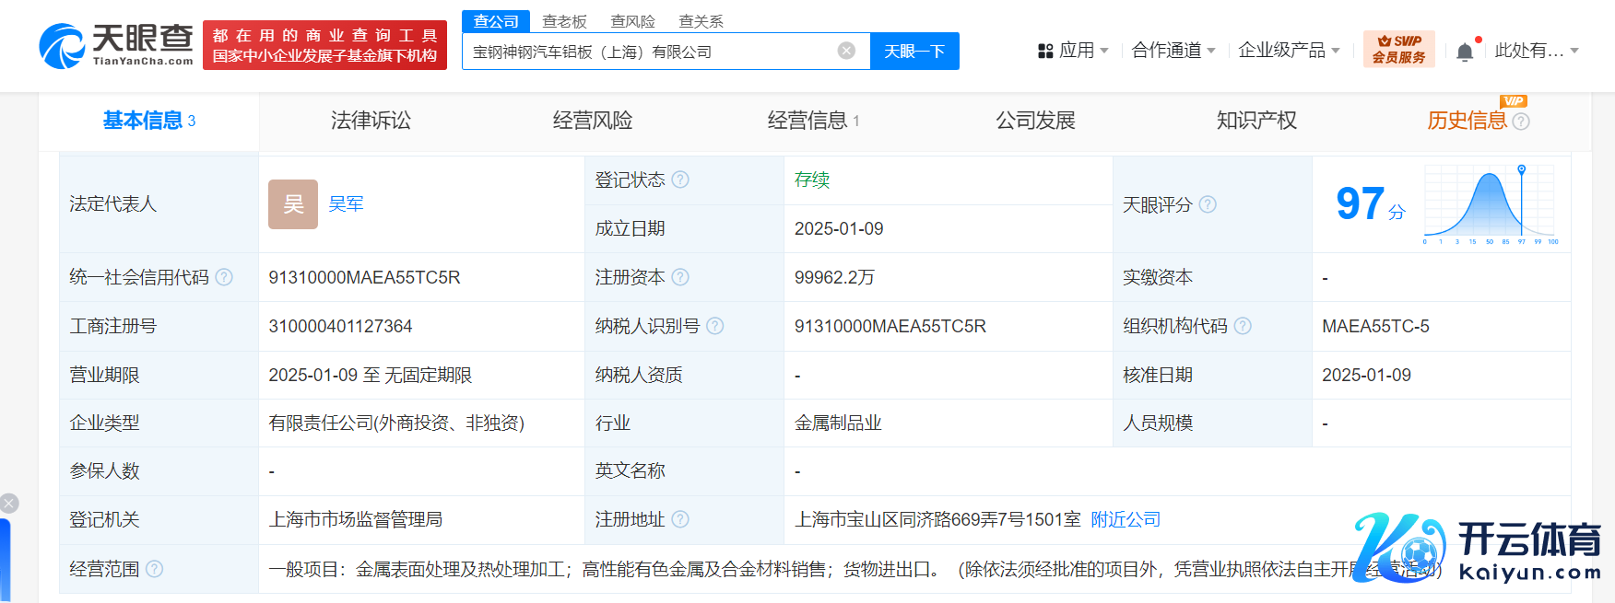This screenshot has width=1615, height=603.
Task: Click help icon beside 注册资本
Action: pyautogui.click(x=680, y=277)
